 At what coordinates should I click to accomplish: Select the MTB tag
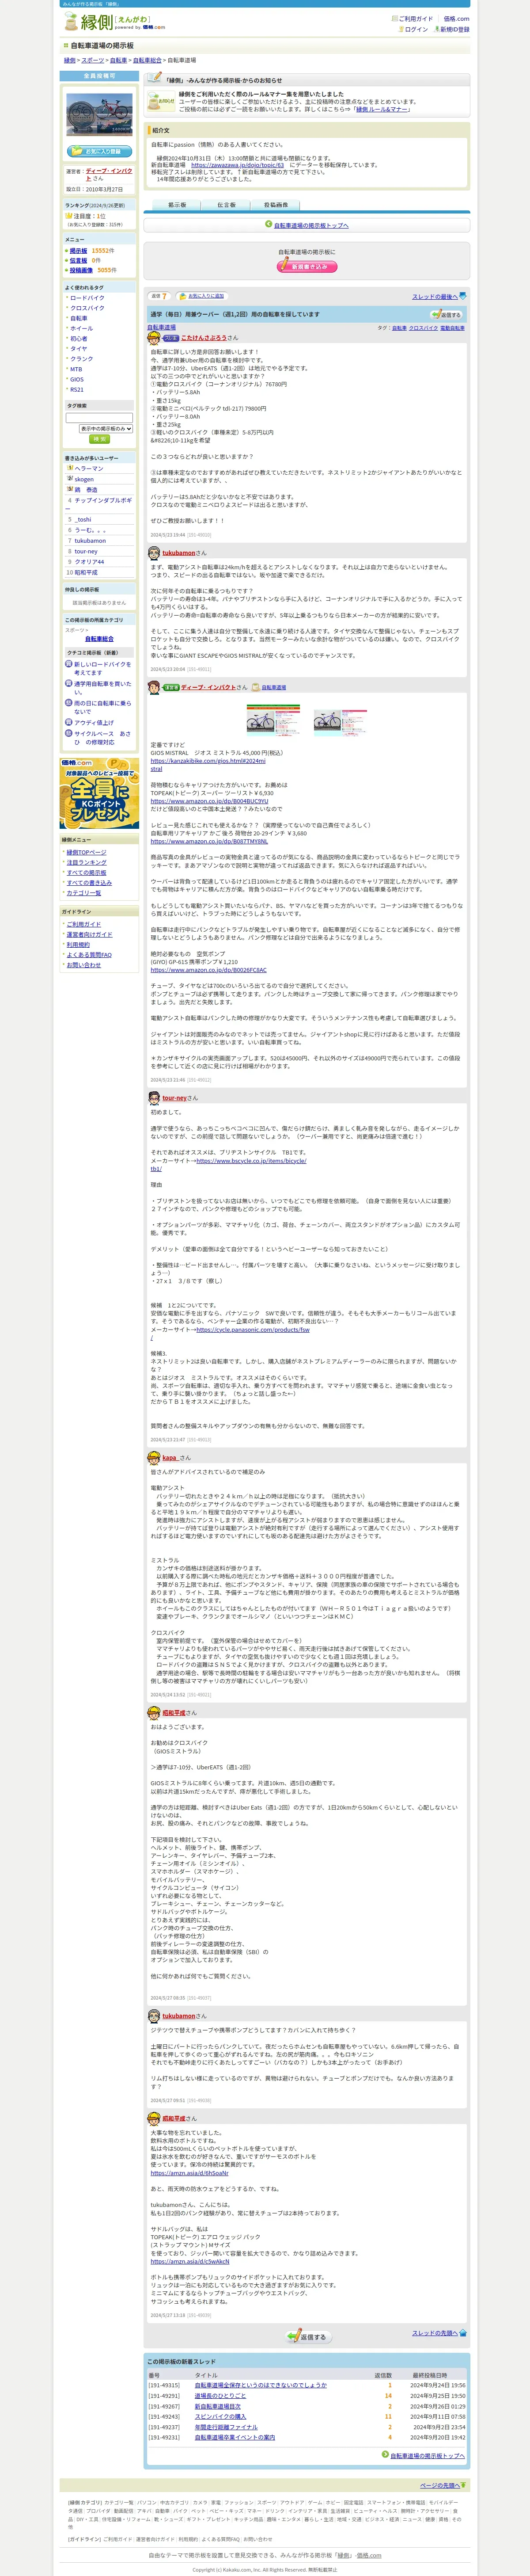[76, 369]
